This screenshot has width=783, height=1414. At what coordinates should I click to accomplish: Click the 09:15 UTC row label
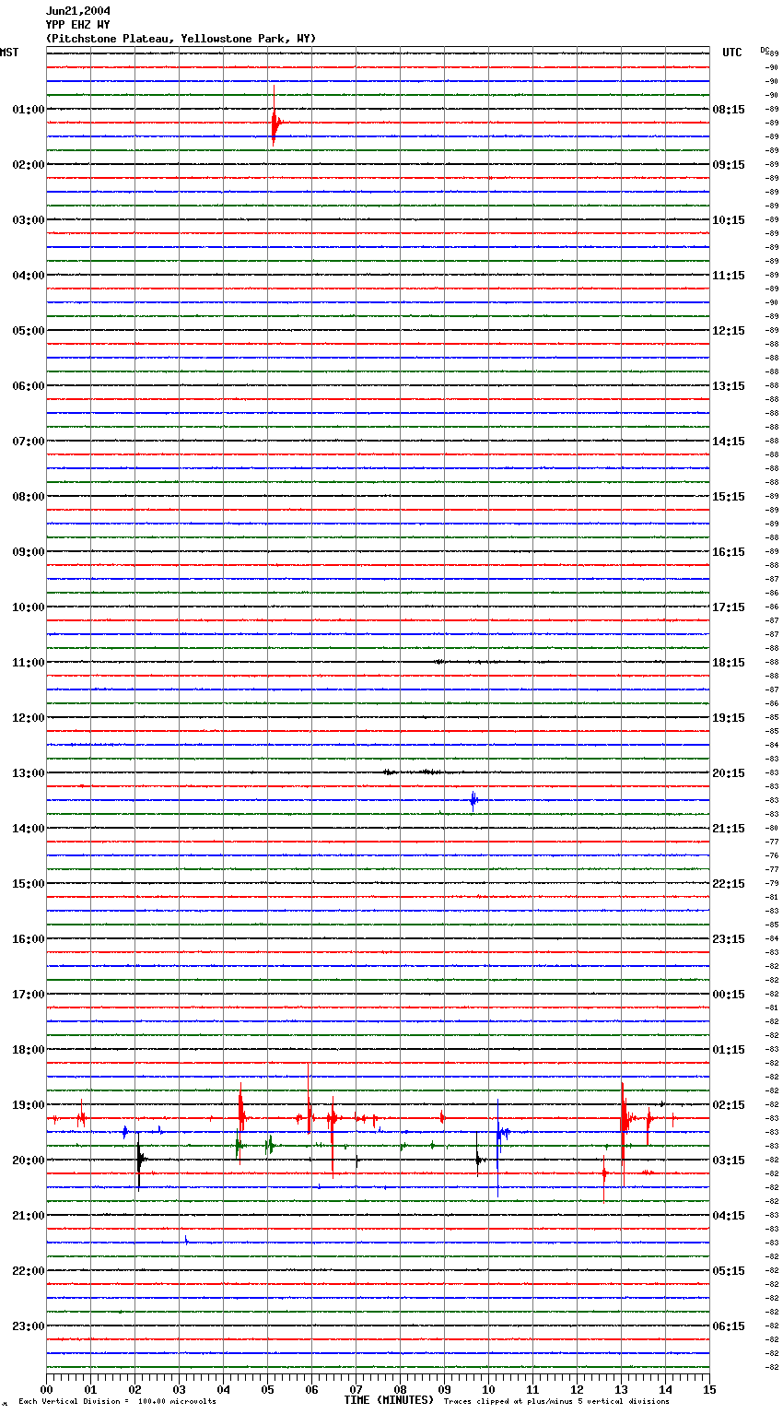point(729,165)
